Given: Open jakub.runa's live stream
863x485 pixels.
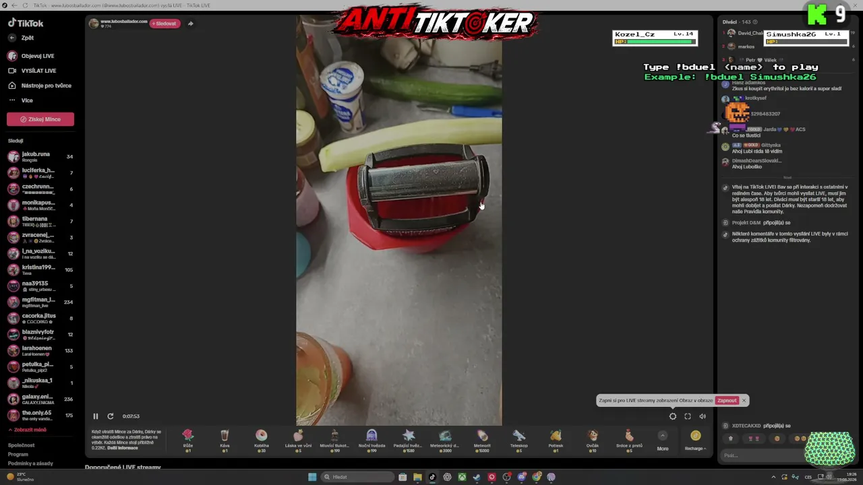Looking at the screenshot, I should point(40,156).
